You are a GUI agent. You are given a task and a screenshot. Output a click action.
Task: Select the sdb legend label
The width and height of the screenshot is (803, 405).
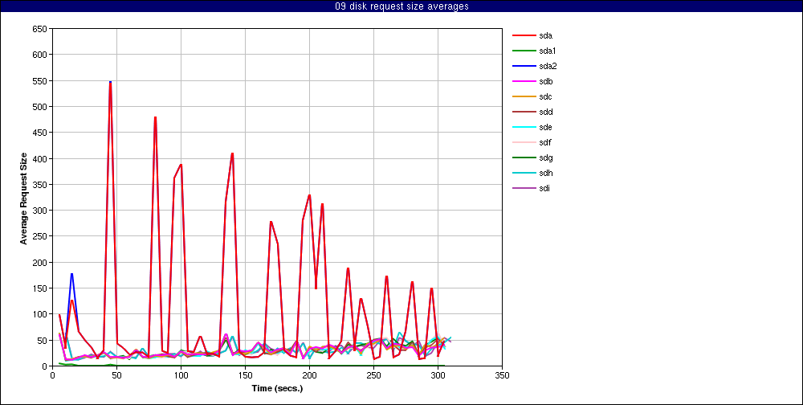[545, 81]
